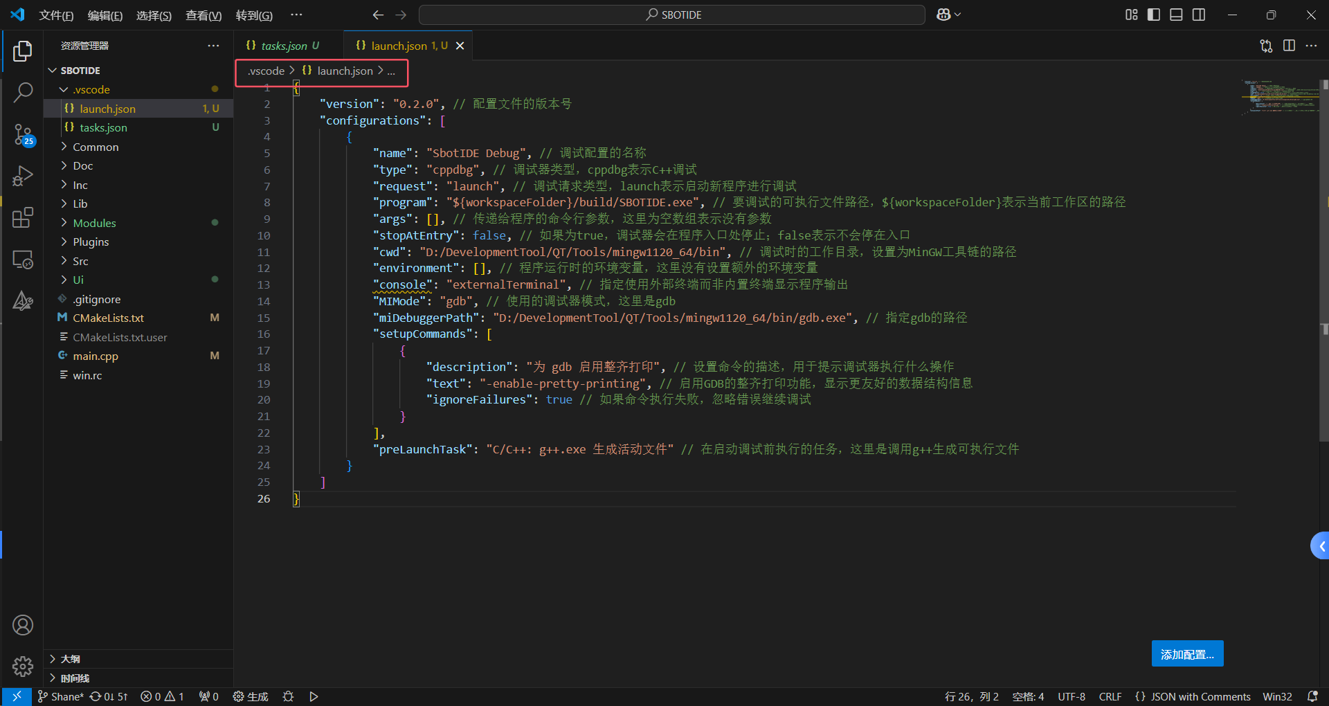Open the Accounts icon
Viewport: 1329px width, 706px height.
[23, 625]
